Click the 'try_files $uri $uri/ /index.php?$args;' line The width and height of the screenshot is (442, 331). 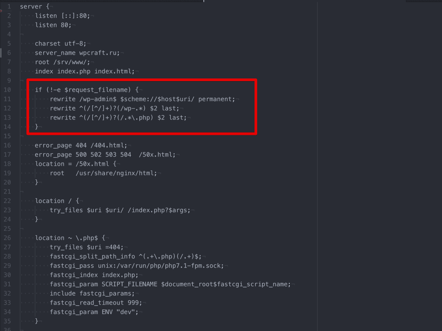(120, 210)
